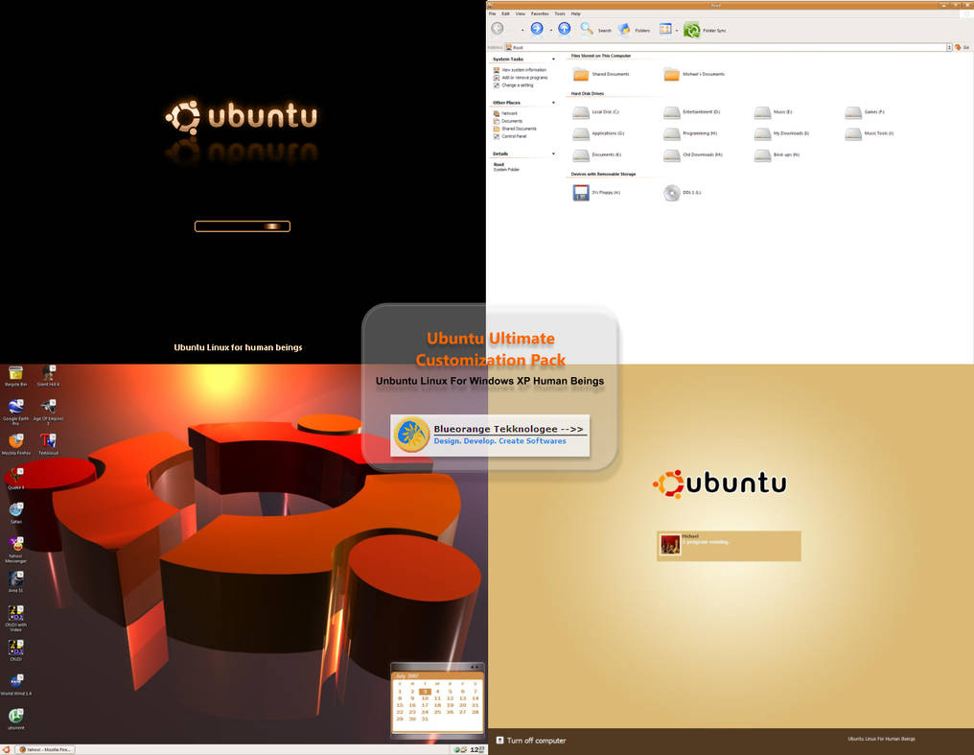Open Mozilla Firefox from the desktop

point(14,443)
